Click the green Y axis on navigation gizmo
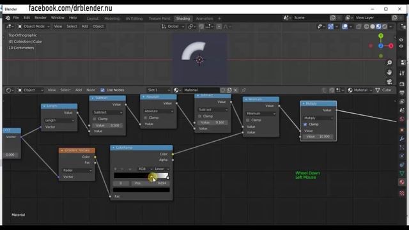This screenshot has width=409, height=230. click(381, 36)
